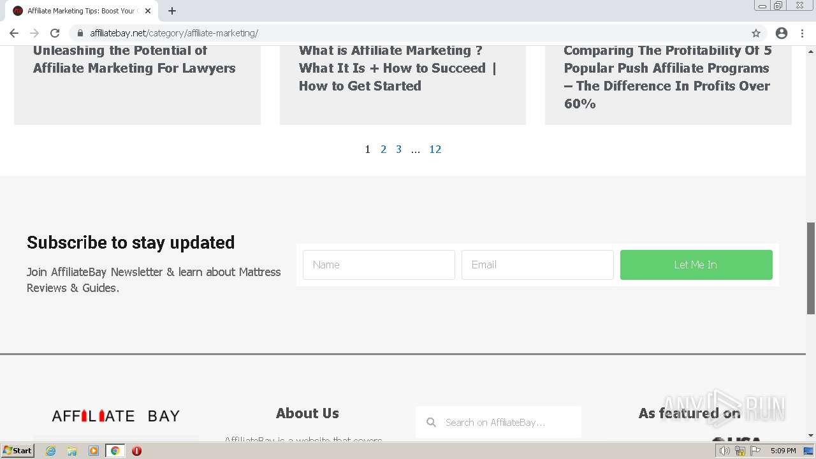Submit newsletter with Let Me In button

696,265
